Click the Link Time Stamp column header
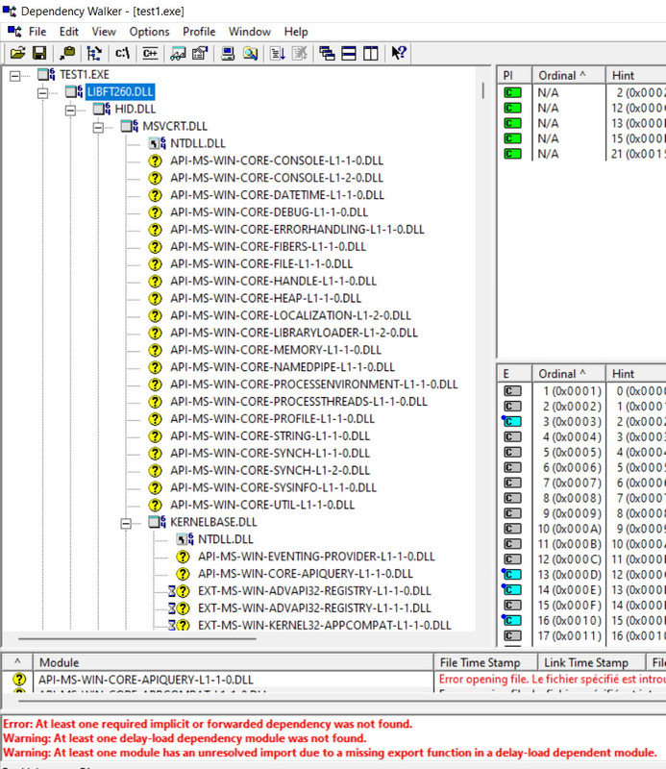The image size is (666, 769). (591, 662)
